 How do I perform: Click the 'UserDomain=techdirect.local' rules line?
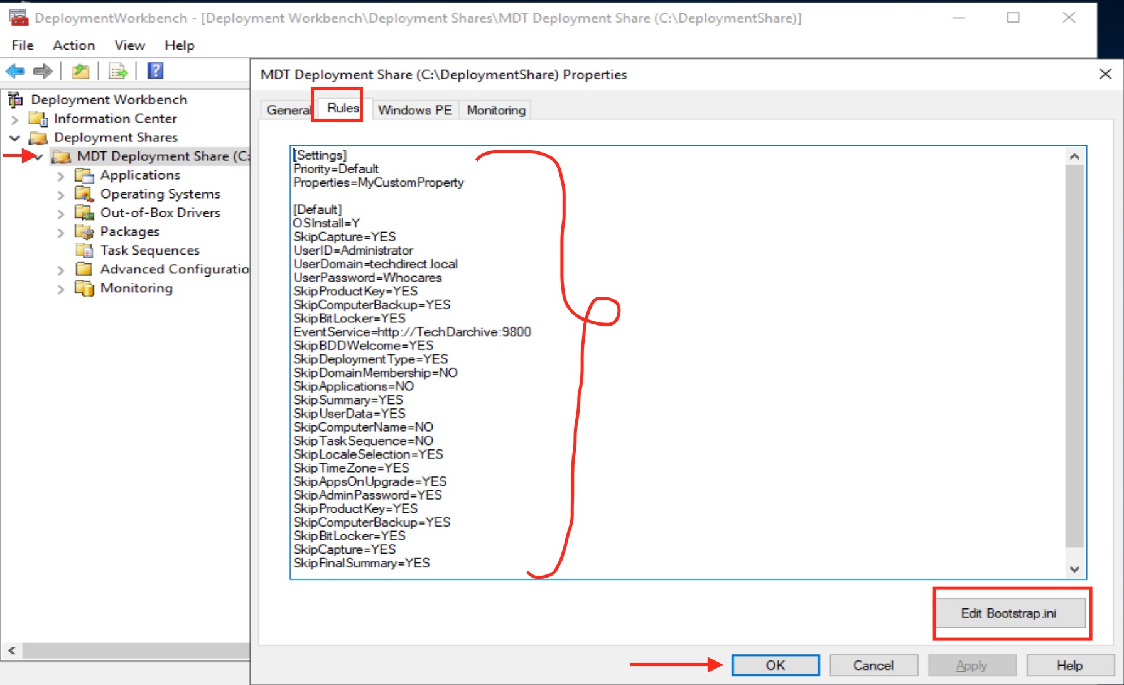[376, 264]
